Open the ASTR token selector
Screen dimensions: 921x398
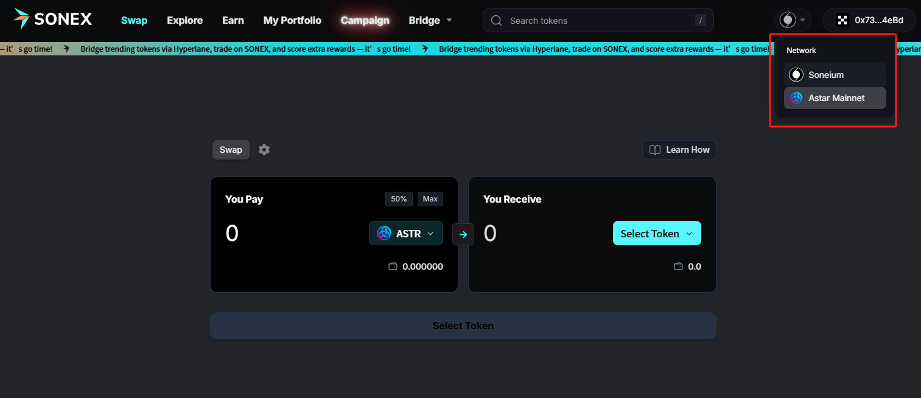[x=406, y=233]
